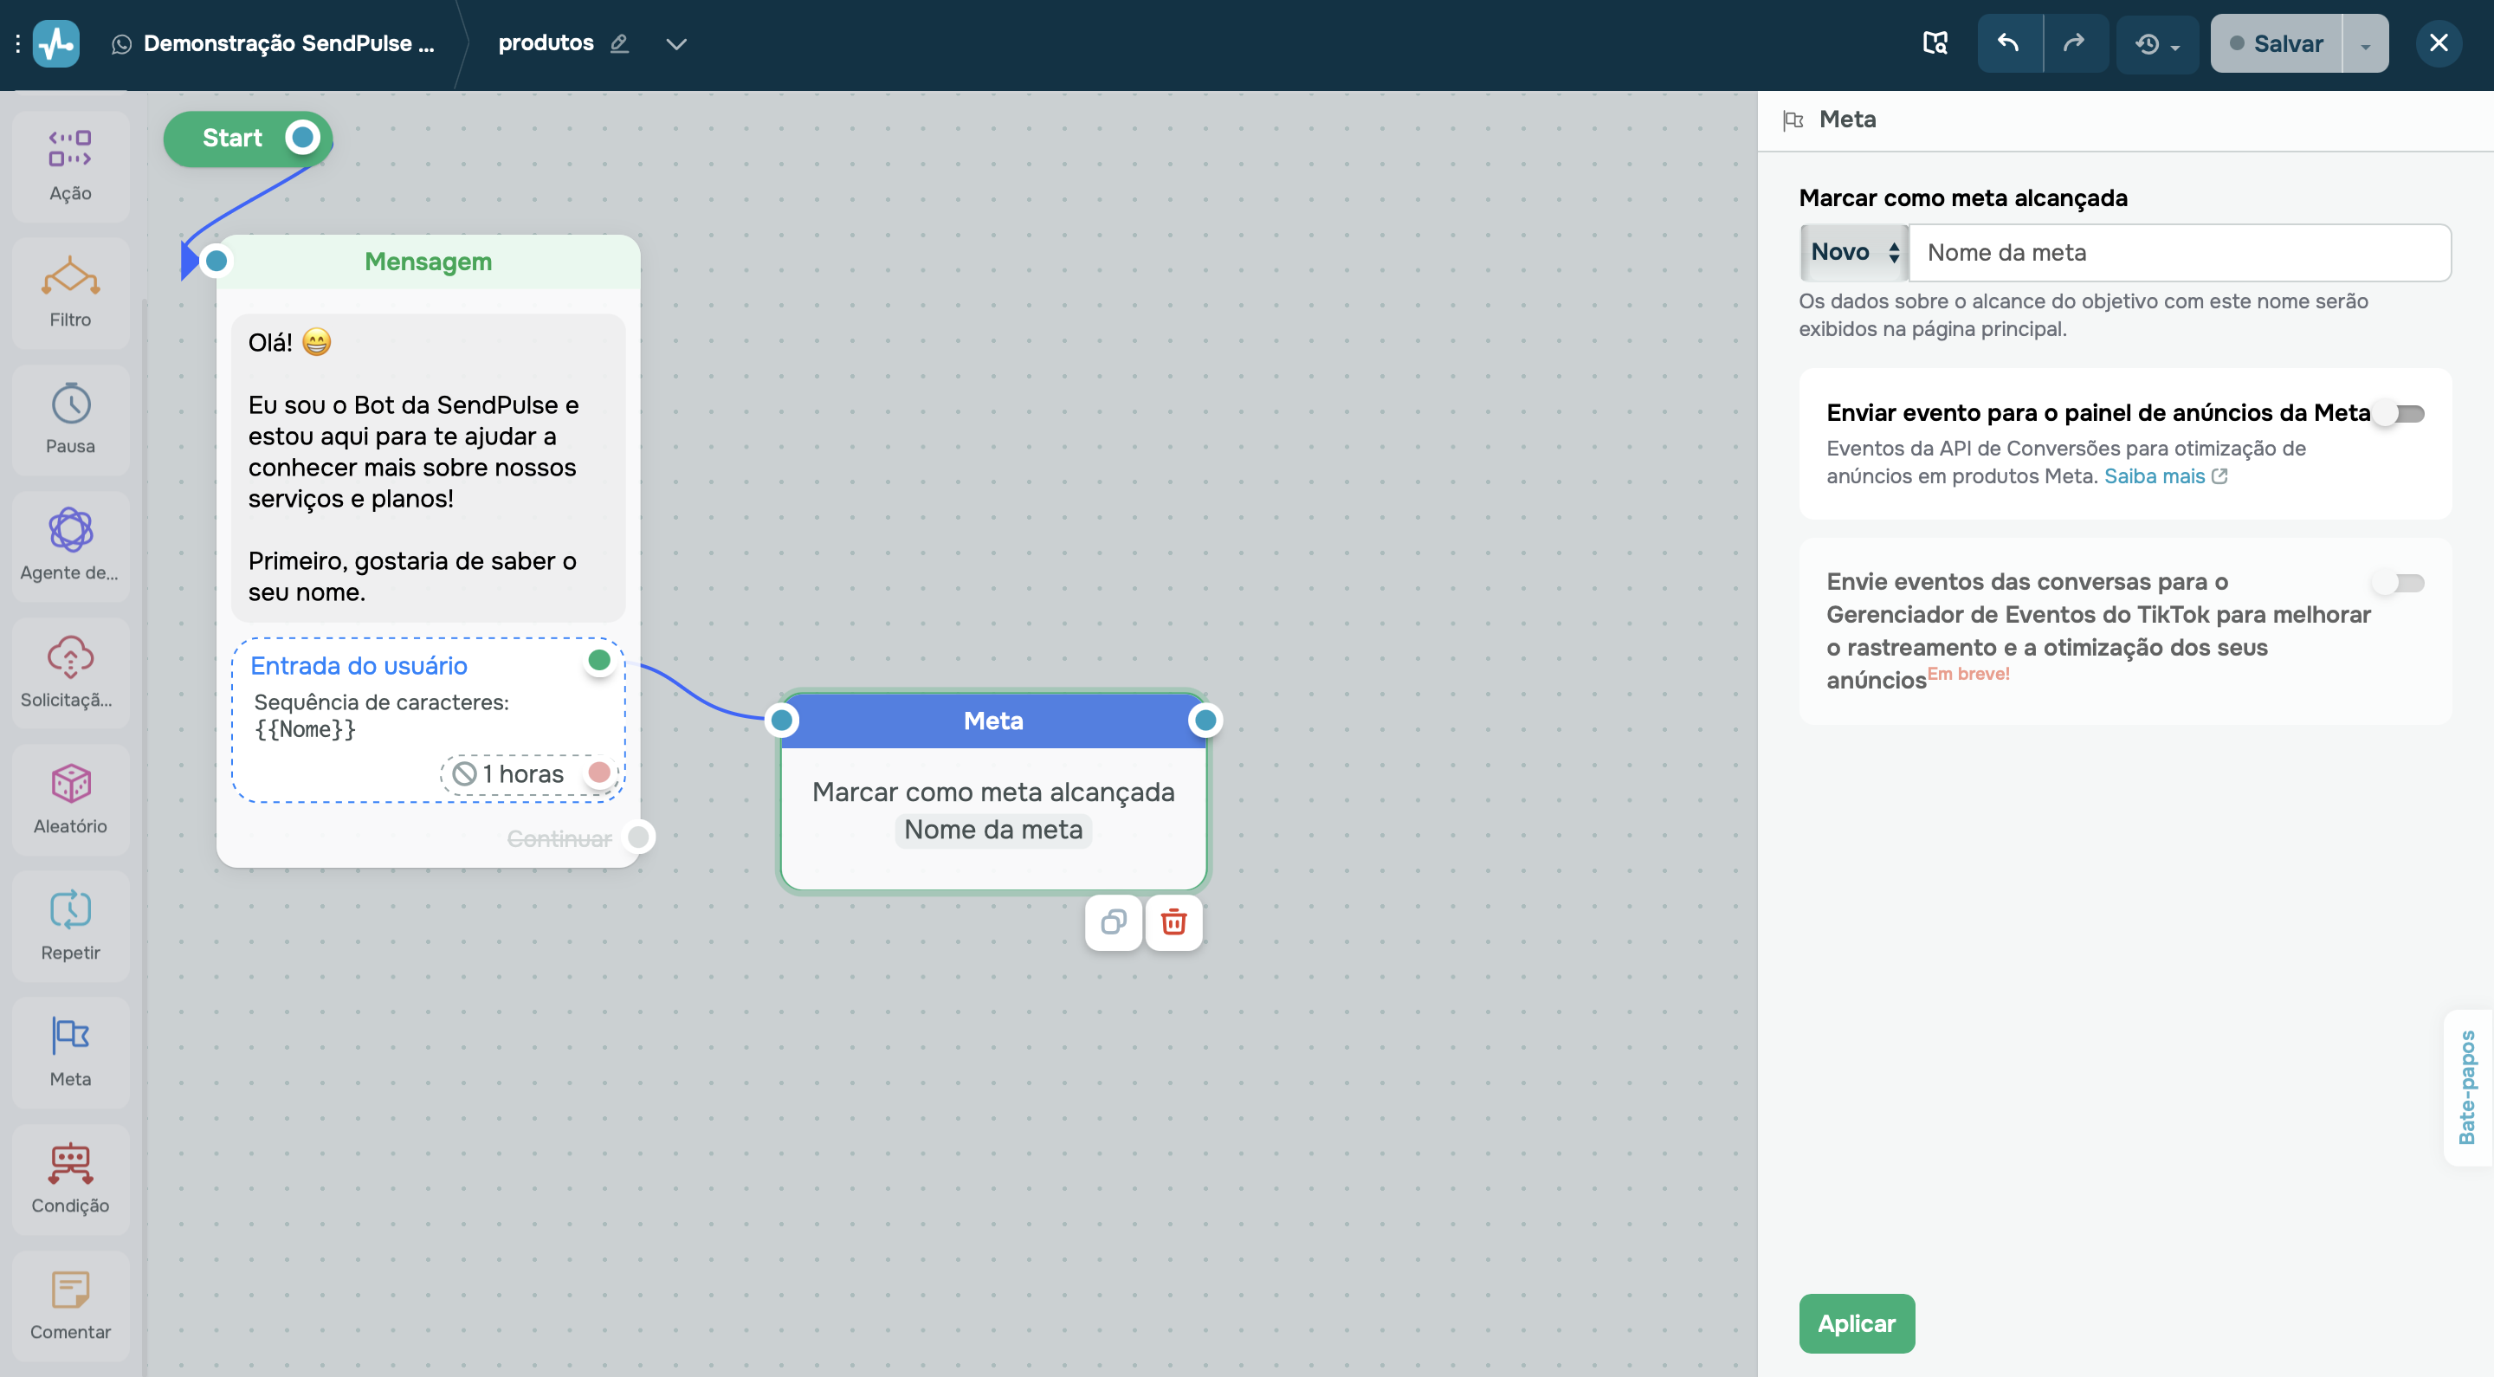Redo the last change
Viewport: 2494px width, 1377px height.
[x=2075, y=43]
